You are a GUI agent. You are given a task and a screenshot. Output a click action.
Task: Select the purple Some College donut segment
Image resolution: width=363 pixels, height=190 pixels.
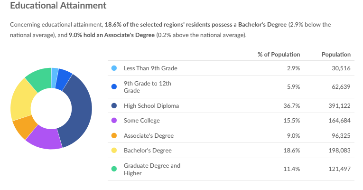click(x=45, y=138)
